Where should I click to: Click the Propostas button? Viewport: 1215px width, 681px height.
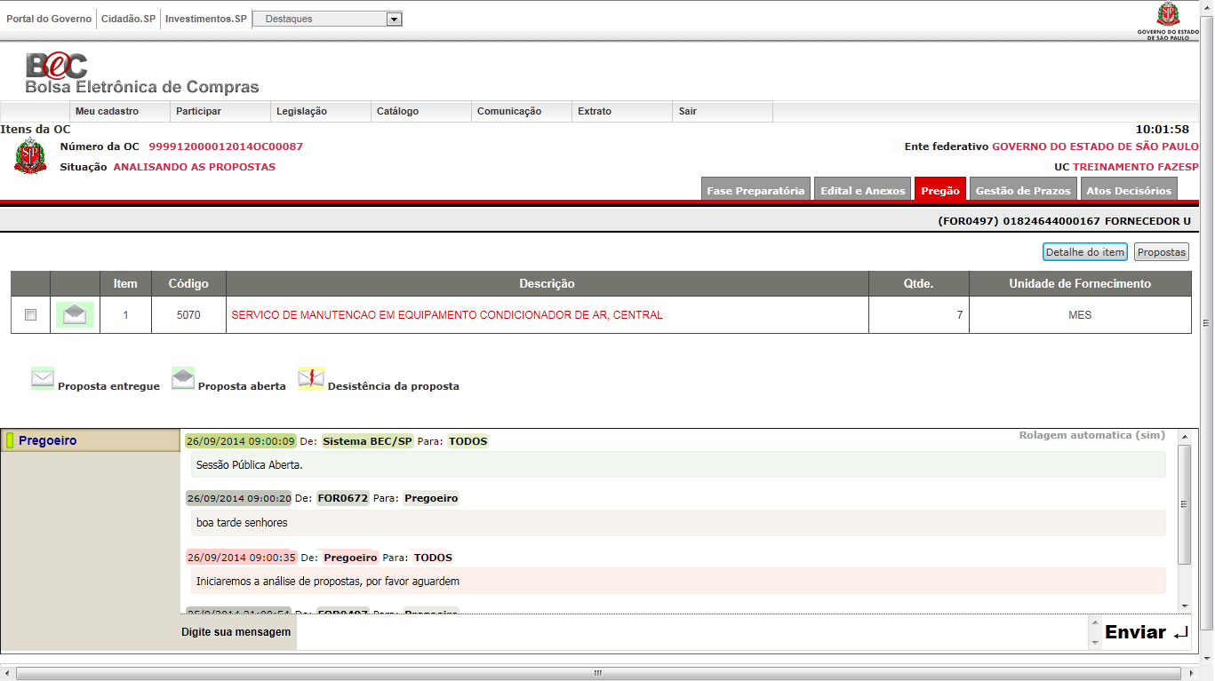(1162, 252)
